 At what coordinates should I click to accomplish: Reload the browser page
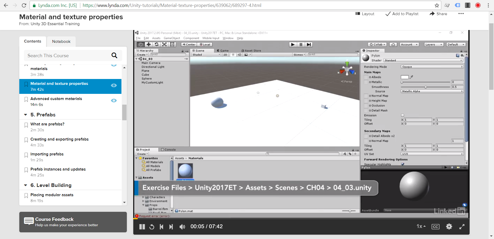click(24, 5)
